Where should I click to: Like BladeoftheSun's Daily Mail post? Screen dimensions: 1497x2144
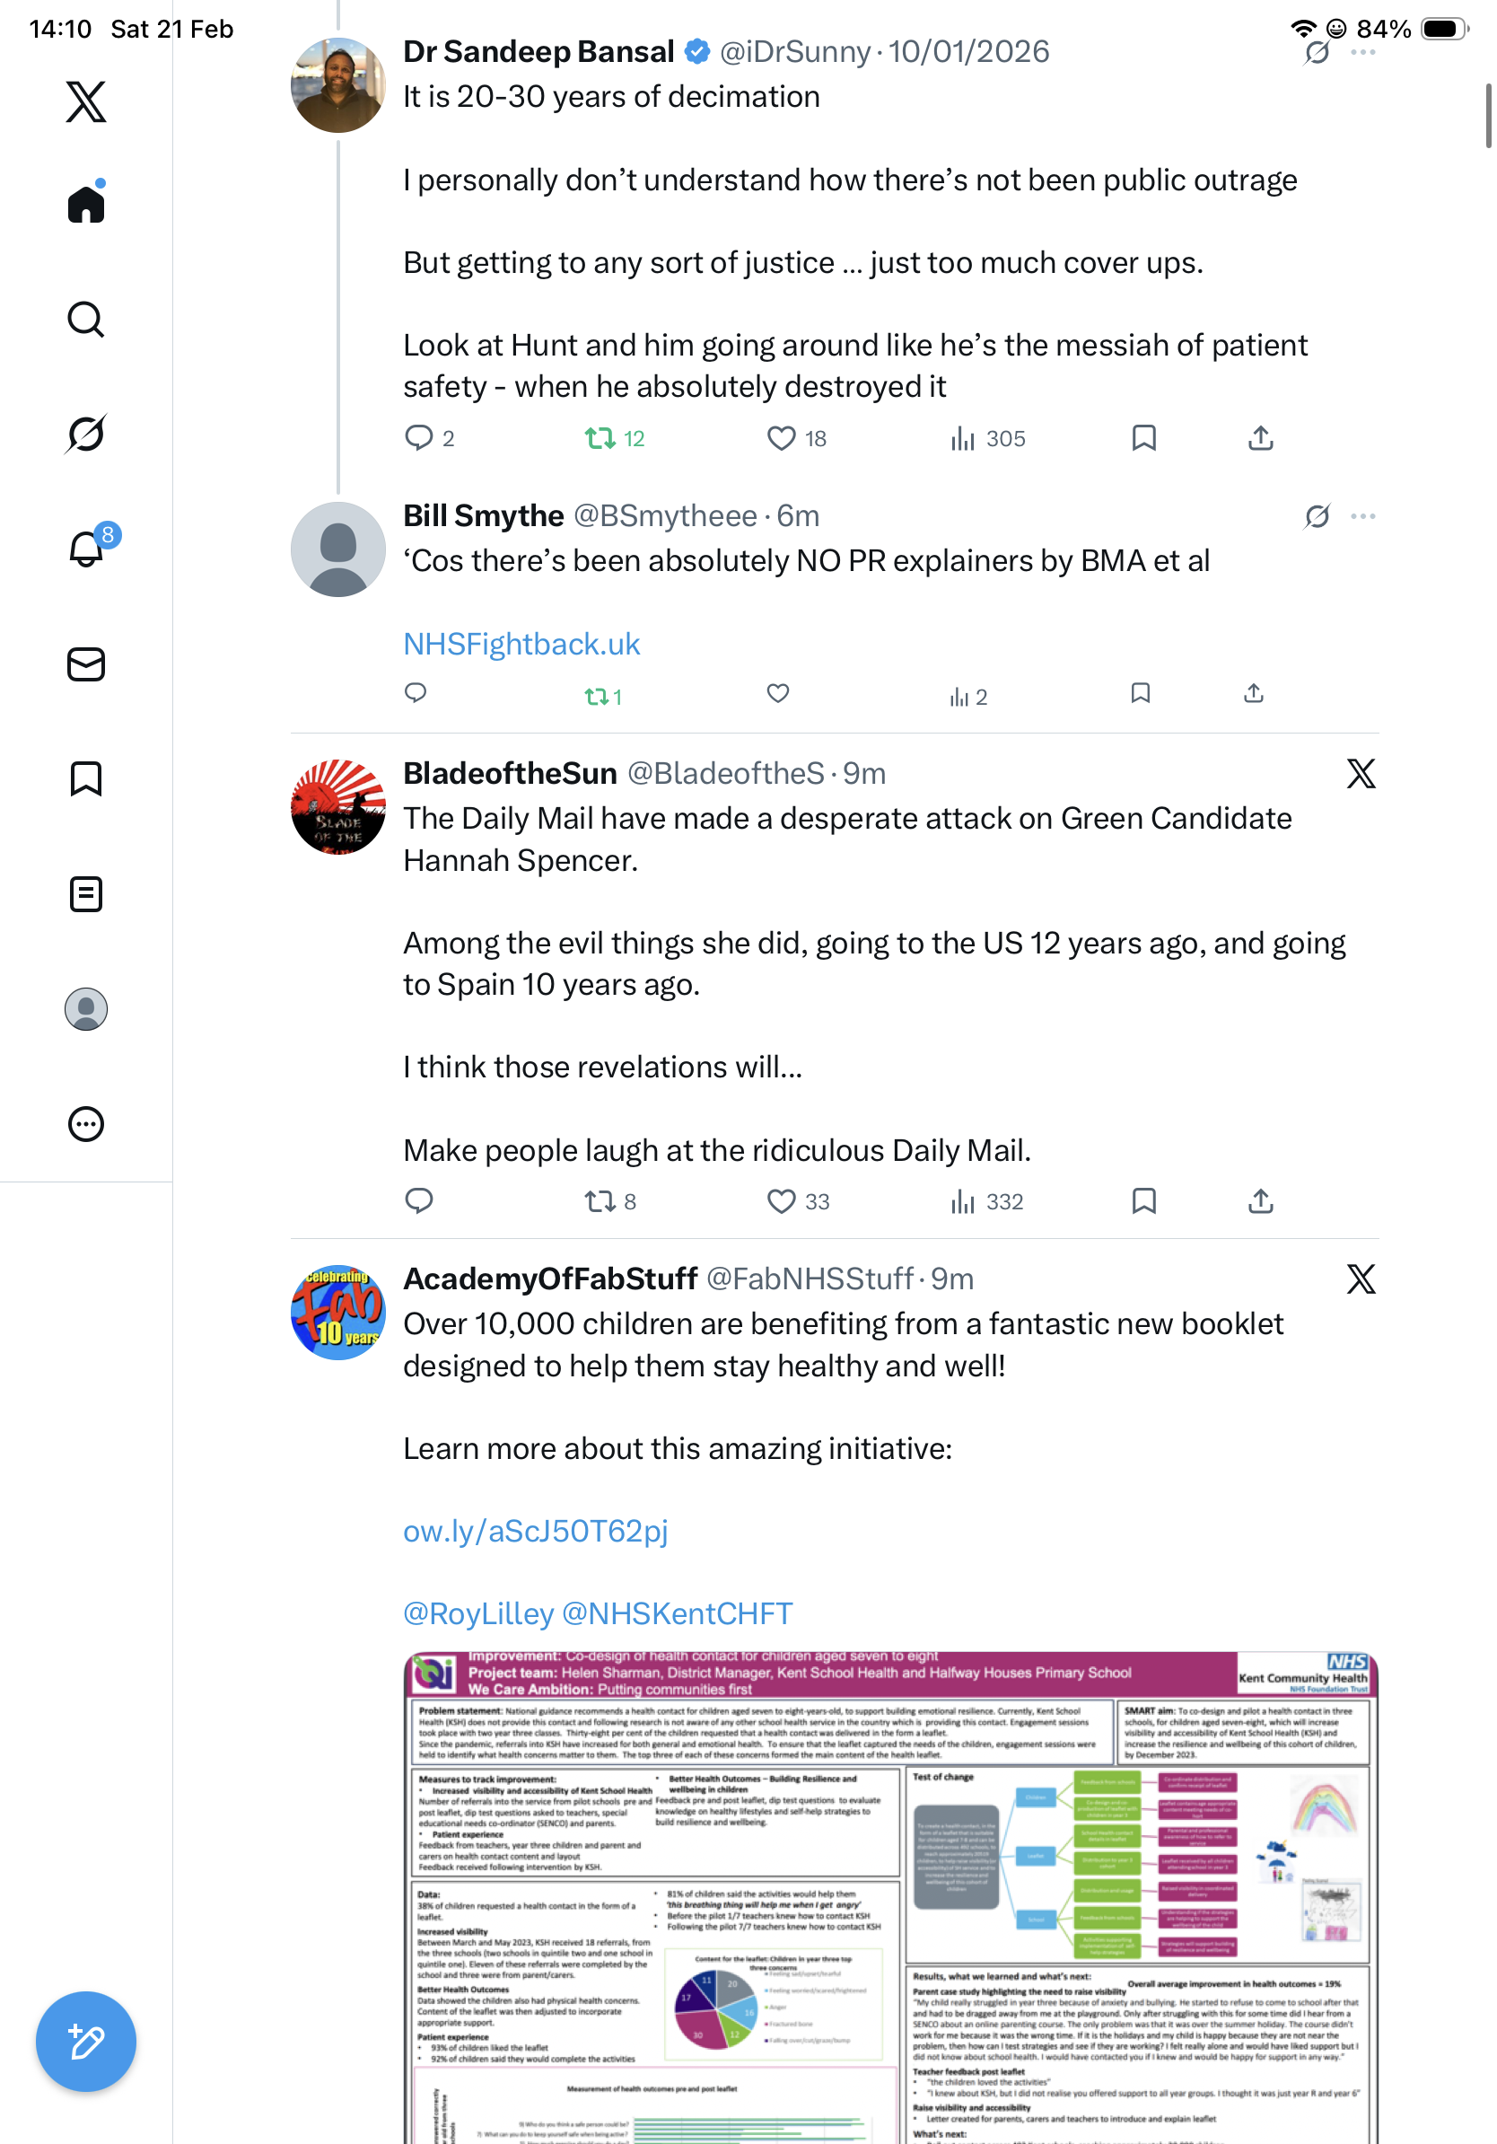click(780, 1201)
